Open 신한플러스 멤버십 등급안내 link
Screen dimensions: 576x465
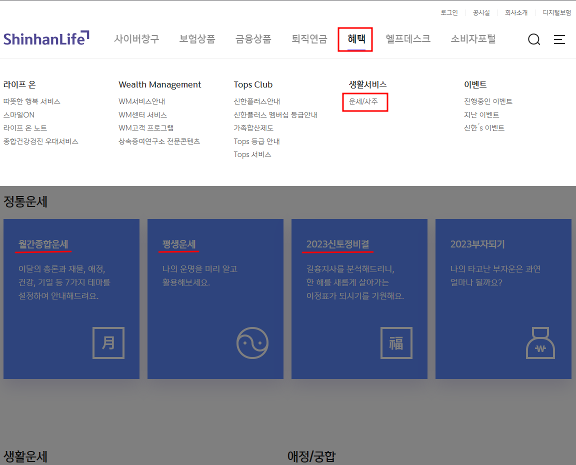(275, 115)
